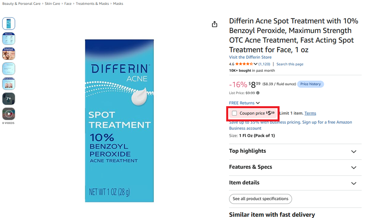View the third face close-up thumbnail
The image size is (369, 218).
[x=9, y=54]
